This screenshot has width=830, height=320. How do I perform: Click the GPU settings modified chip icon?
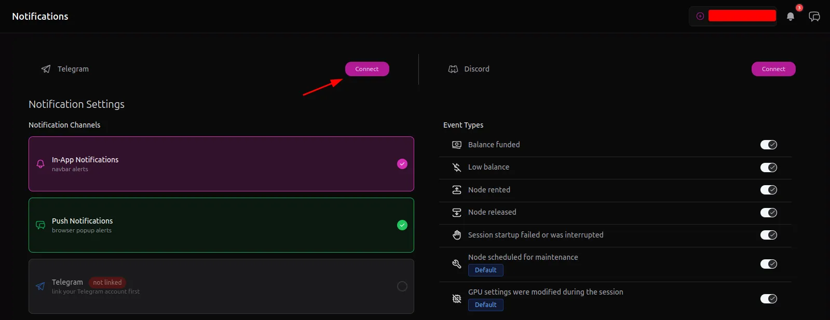[457, 299]
